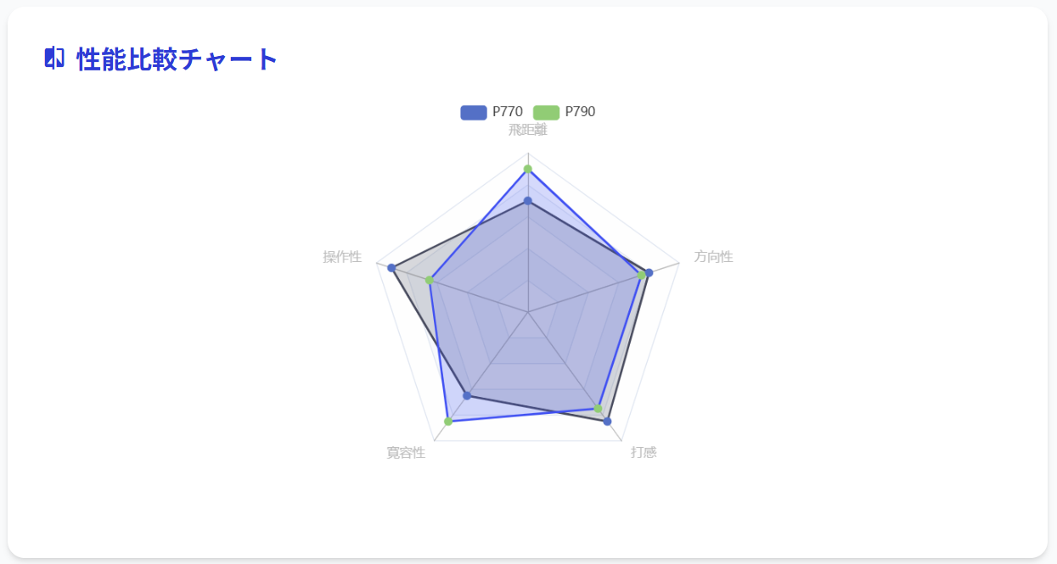
Task: Select the green P790 point on 寛容性 axis
Action: pos(448,422)
